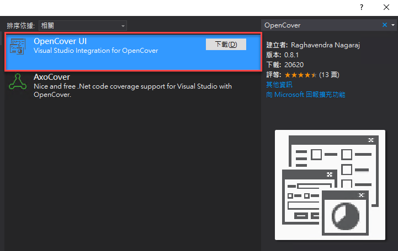
Task: Click the version 0.8.1 text
Action: [x=291, y=55]
